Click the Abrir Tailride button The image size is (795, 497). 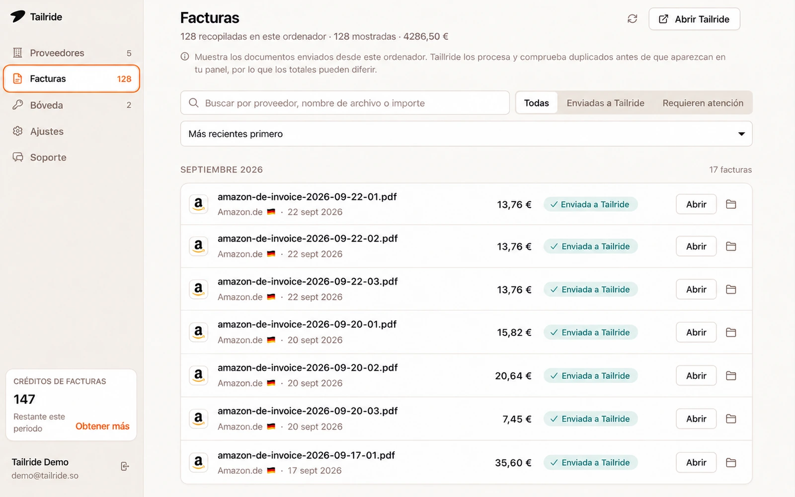click(x=694, y=19)
